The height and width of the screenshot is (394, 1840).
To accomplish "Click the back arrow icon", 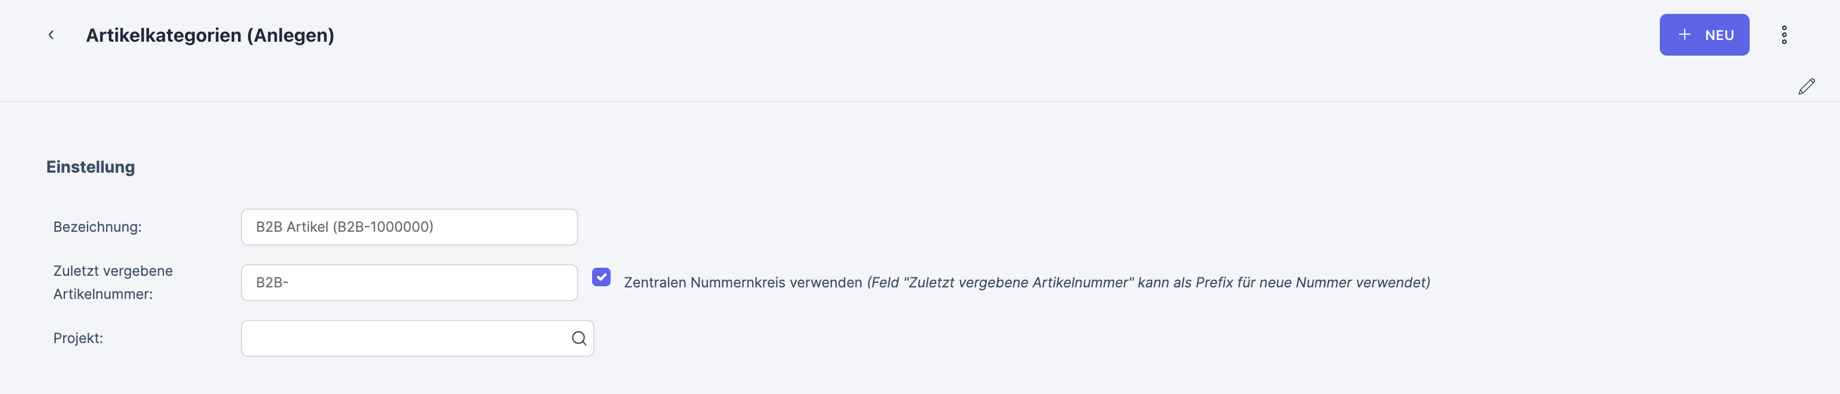I will point(51,35).
